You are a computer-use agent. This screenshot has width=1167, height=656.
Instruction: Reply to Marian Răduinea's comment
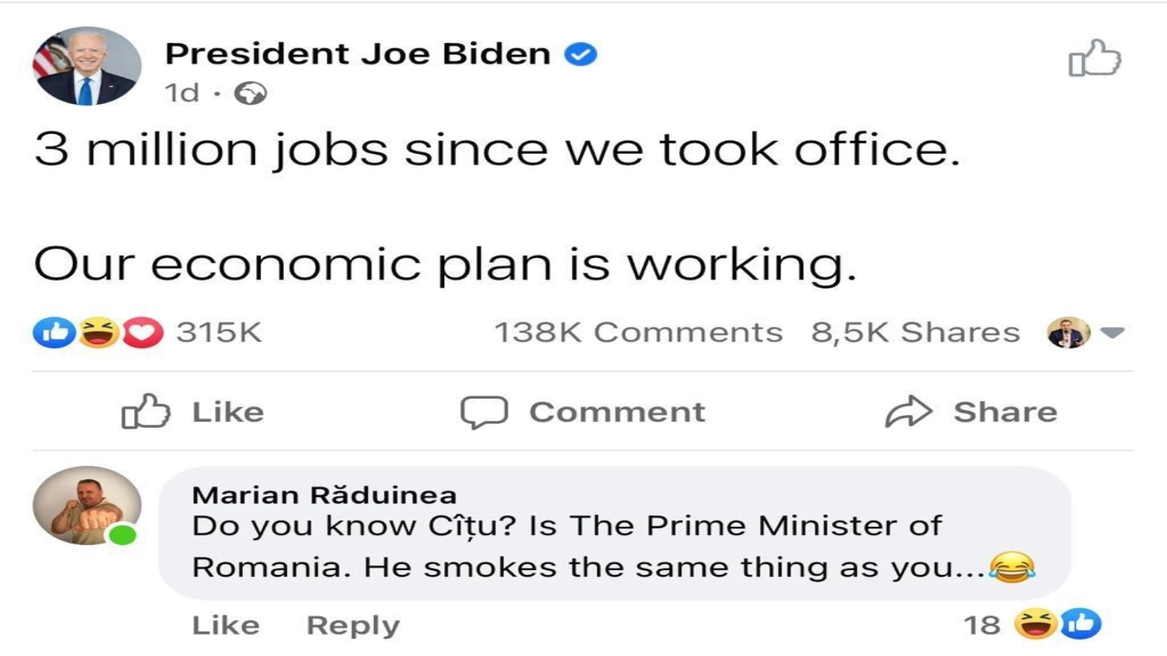click(353, 625)
